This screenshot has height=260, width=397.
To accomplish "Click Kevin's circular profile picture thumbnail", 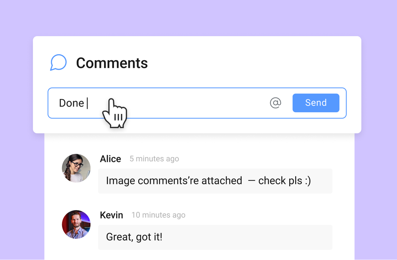I will pyautogui.click(x=76, y=225).
